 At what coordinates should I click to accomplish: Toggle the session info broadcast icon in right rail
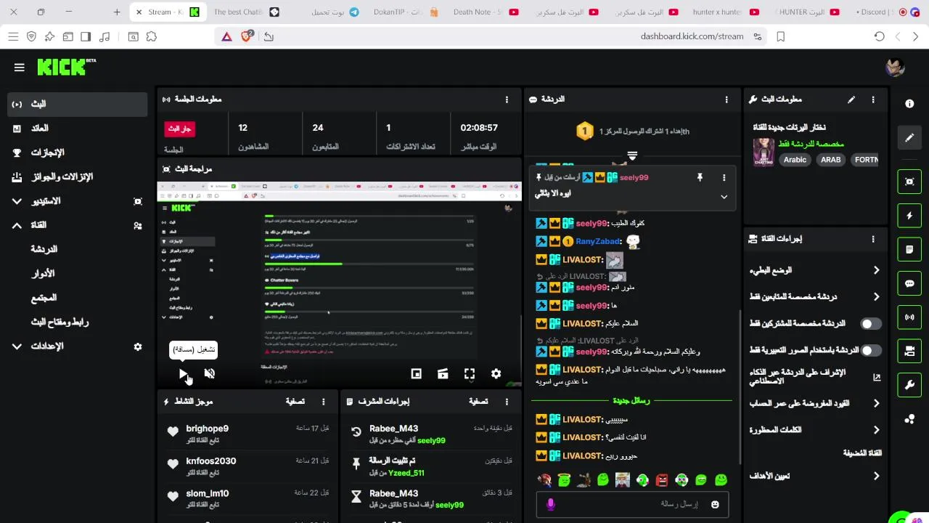[x=909, y=317]
